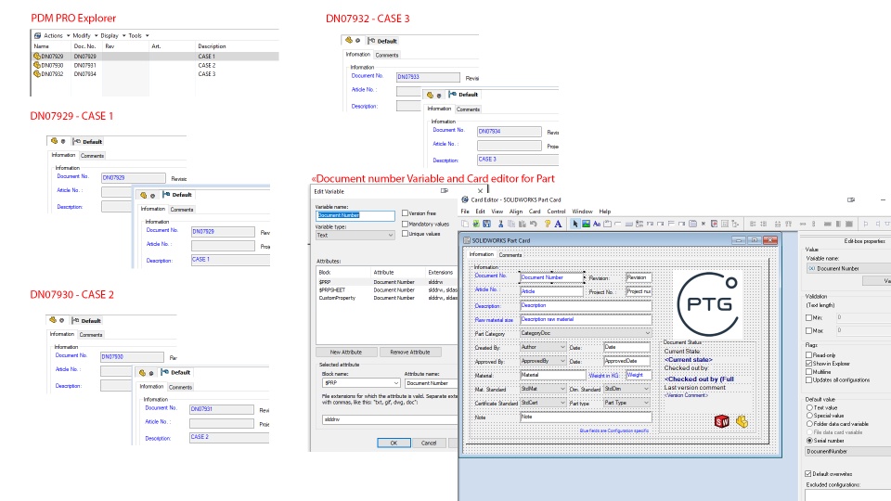
Task: Click the Open card icon in Card Editor toolbar
Action: pos(476,224)
